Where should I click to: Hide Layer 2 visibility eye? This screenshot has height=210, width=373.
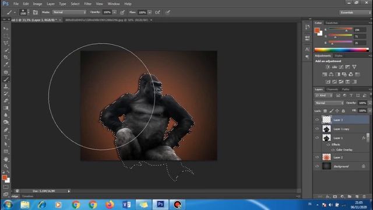pos(317,157)
